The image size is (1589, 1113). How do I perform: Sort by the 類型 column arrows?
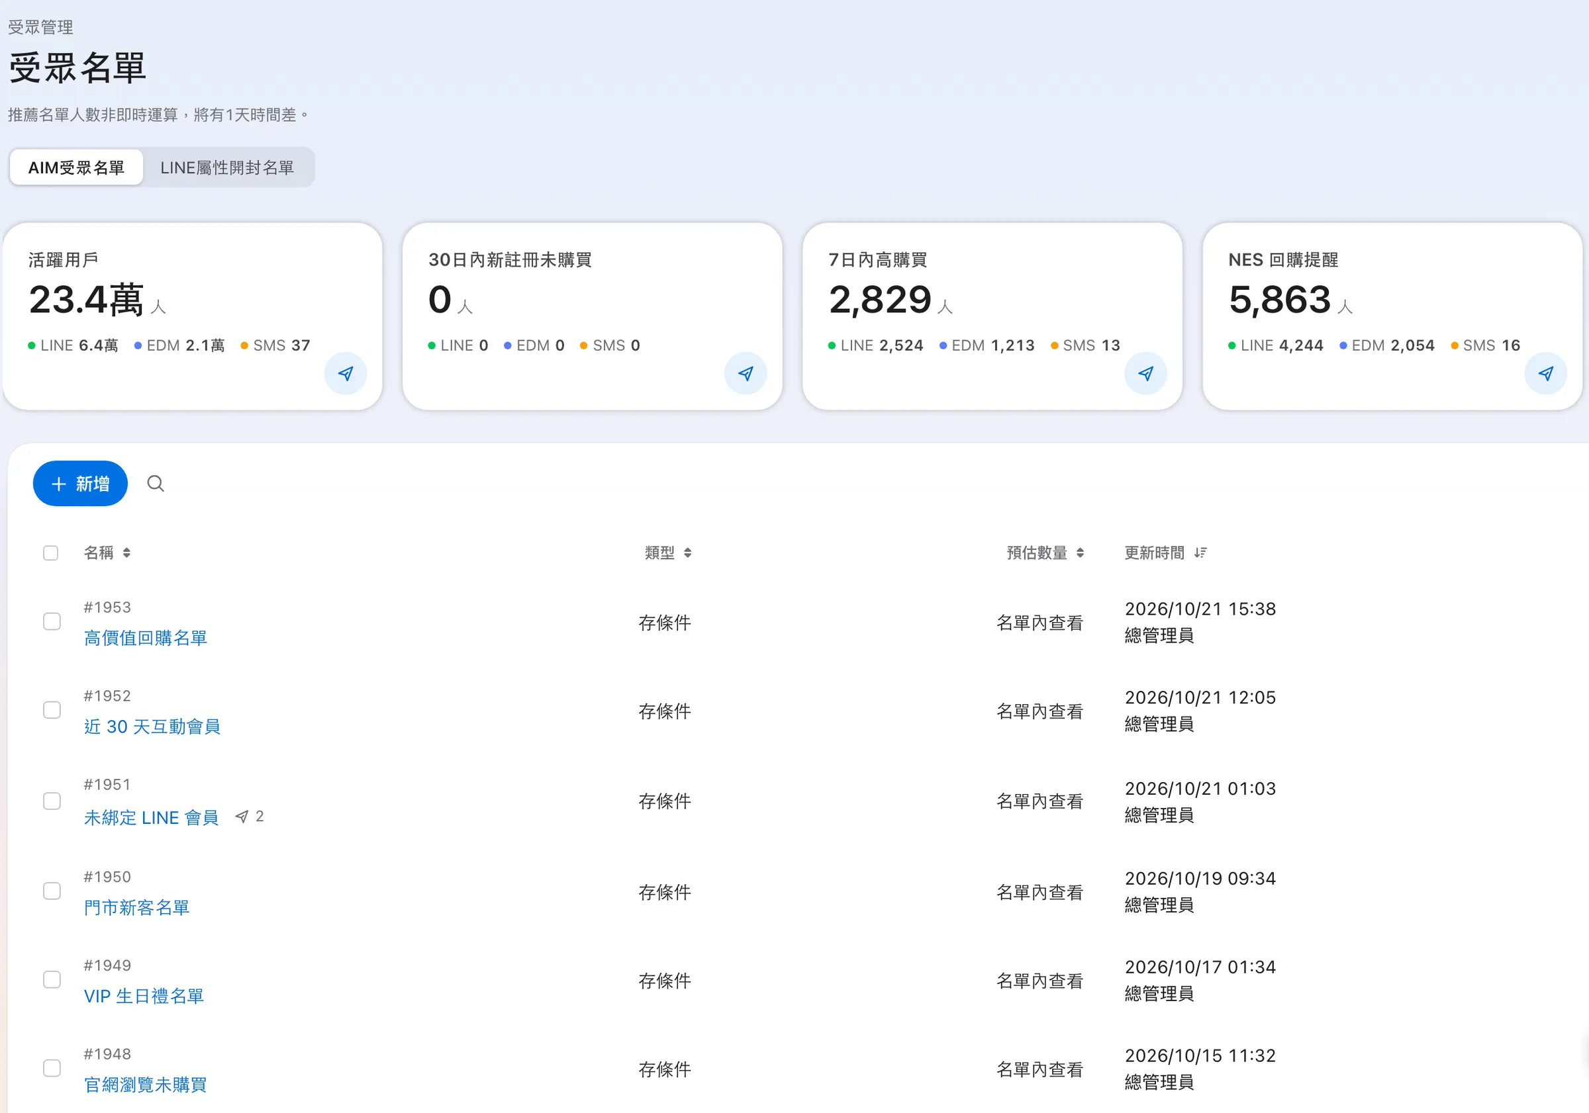pos(687,553)
